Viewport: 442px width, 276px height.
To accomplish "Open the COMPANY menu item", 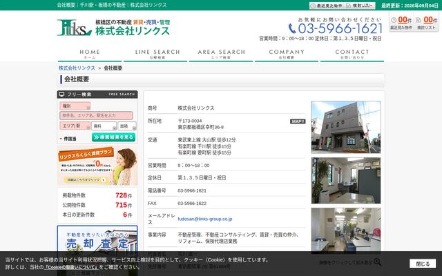I will [x=287, y=54].
